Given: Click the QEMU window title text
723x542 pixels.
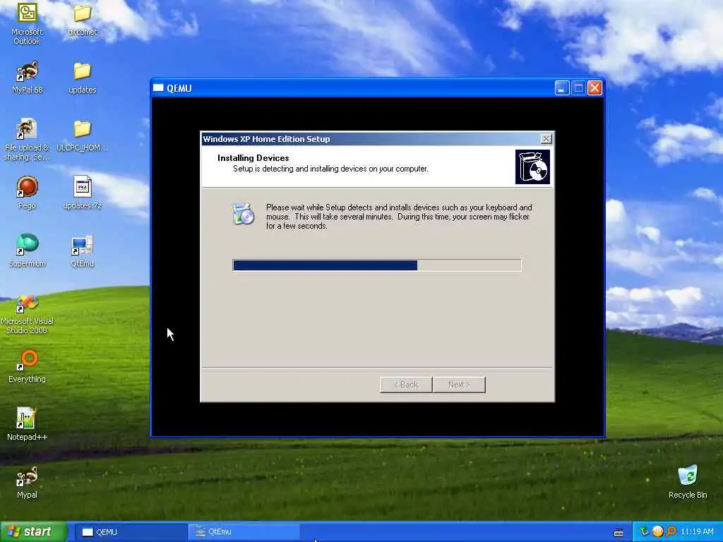Looking at the screenshot, I should click(x=179, y=88).
